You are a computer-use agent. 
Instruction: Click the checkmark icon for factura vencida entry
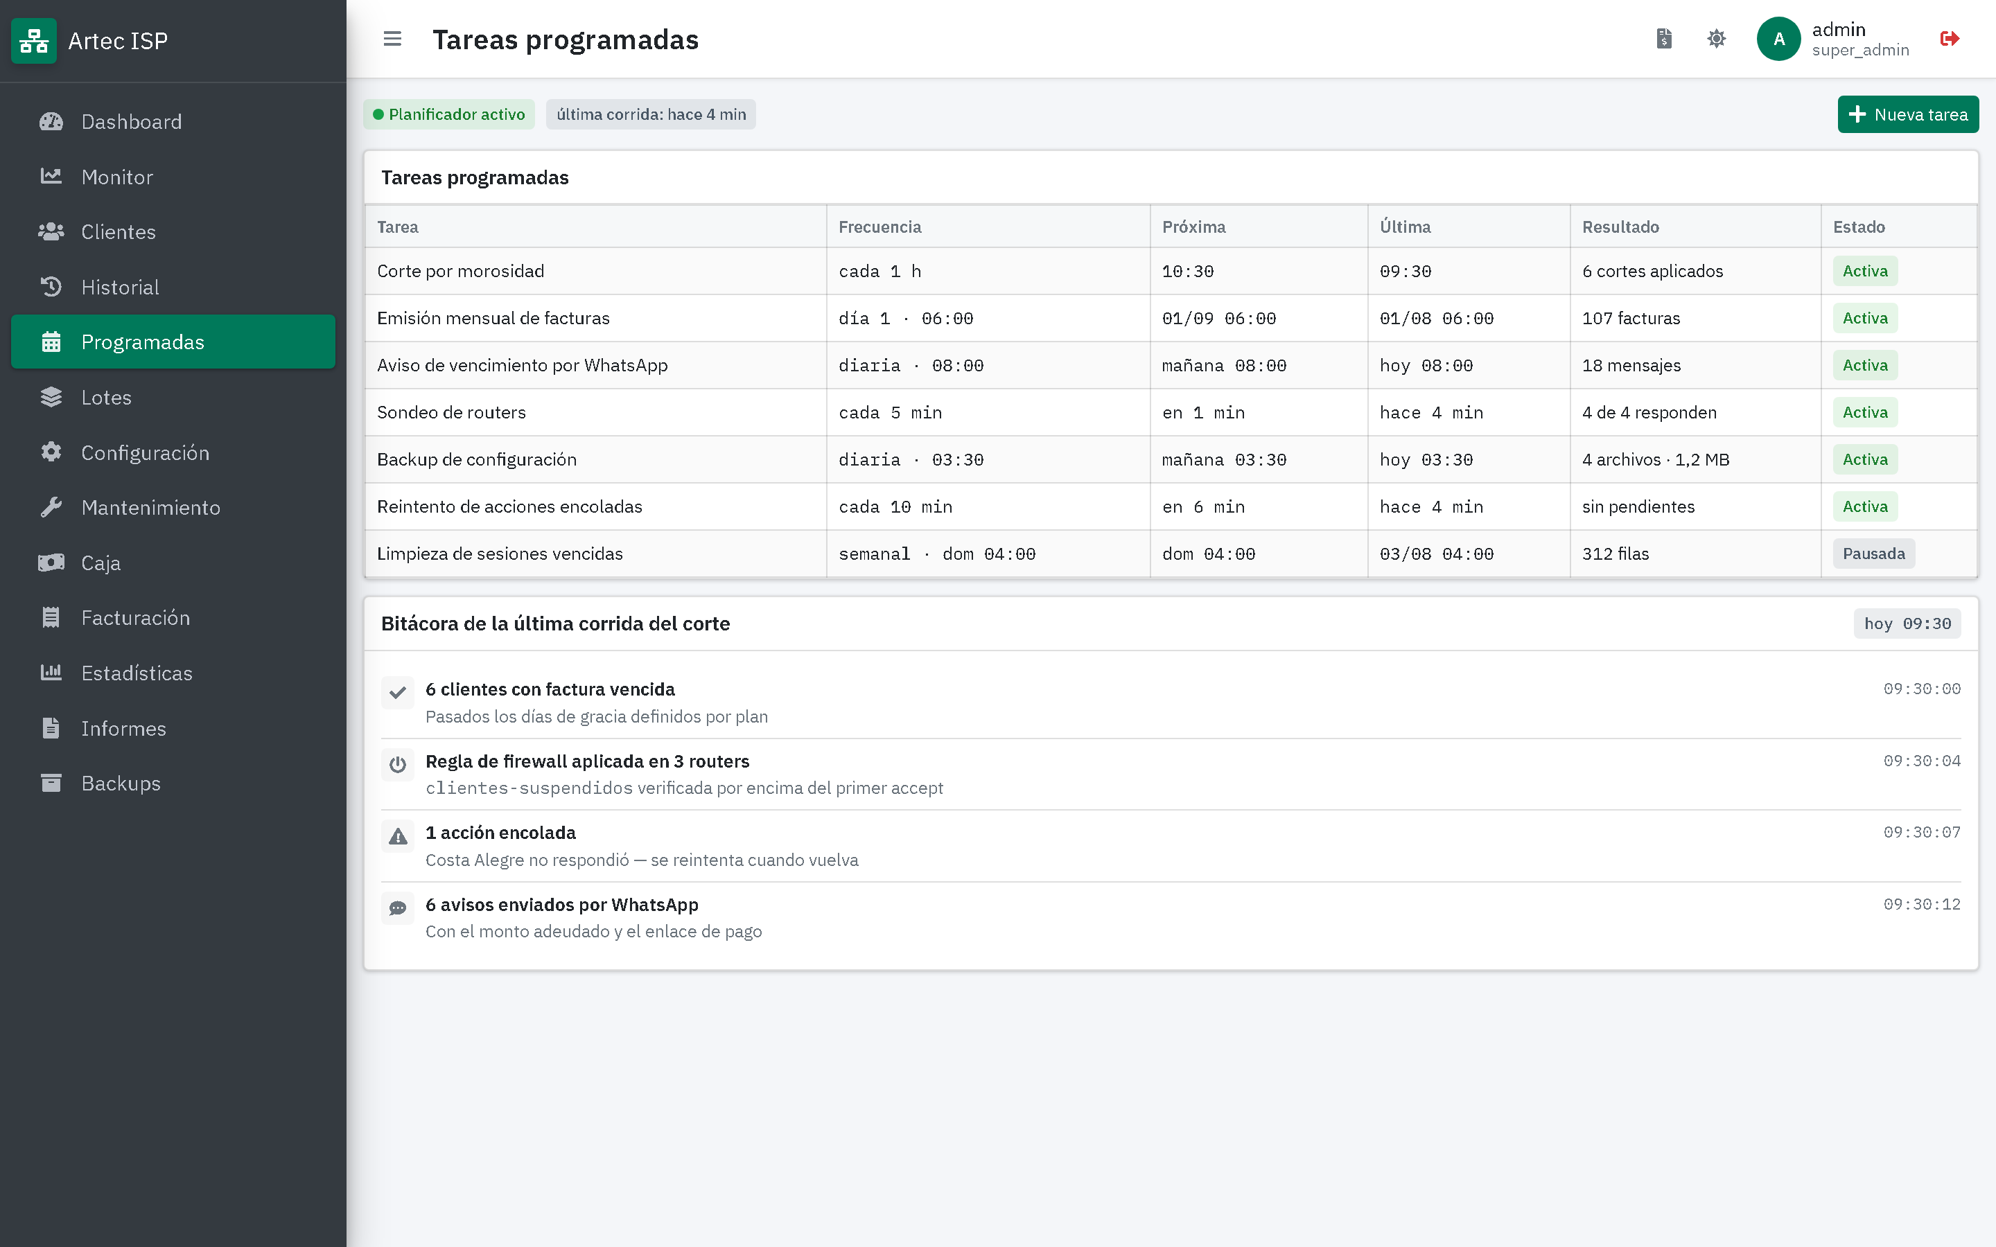(399, 693)
